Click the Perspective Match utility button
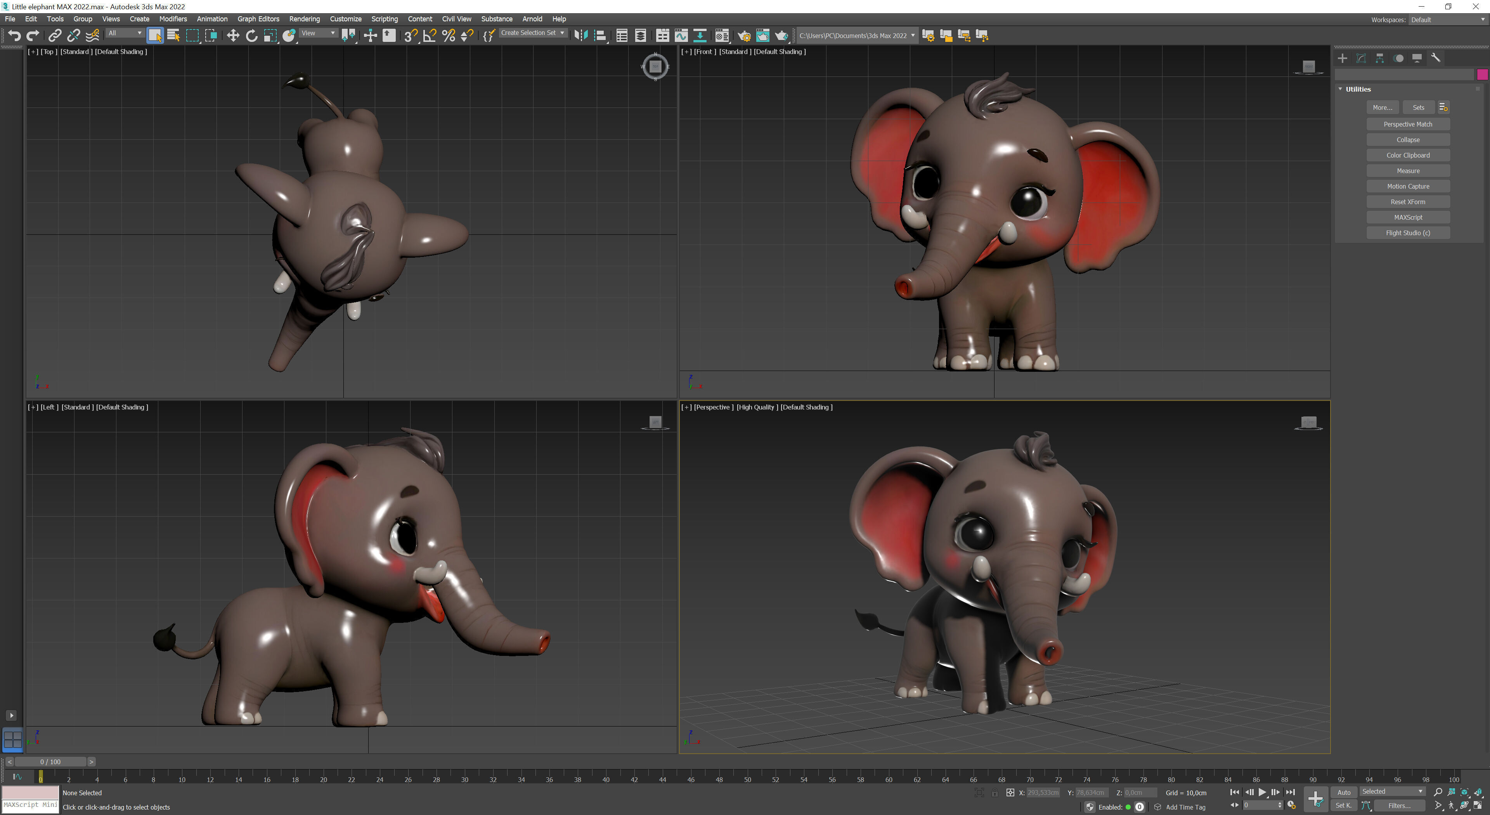Viewport: 1490px width, 815px height. 1408,124
